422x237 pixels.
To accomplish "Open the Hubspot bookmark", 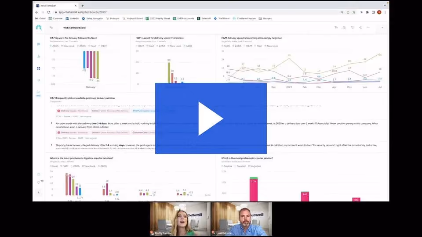I will (113, 18).
